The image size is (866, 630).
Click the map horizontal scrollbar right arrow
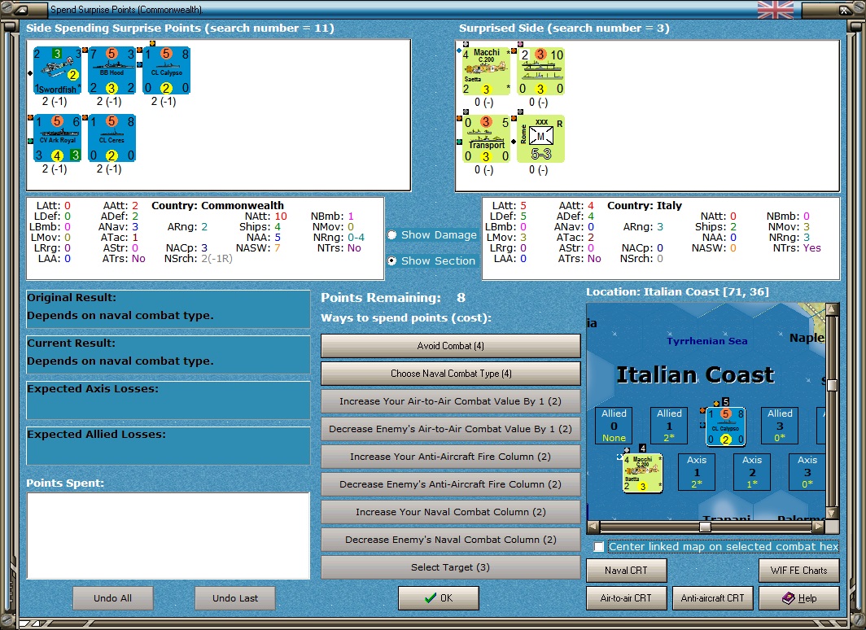[x=819, y=527]
